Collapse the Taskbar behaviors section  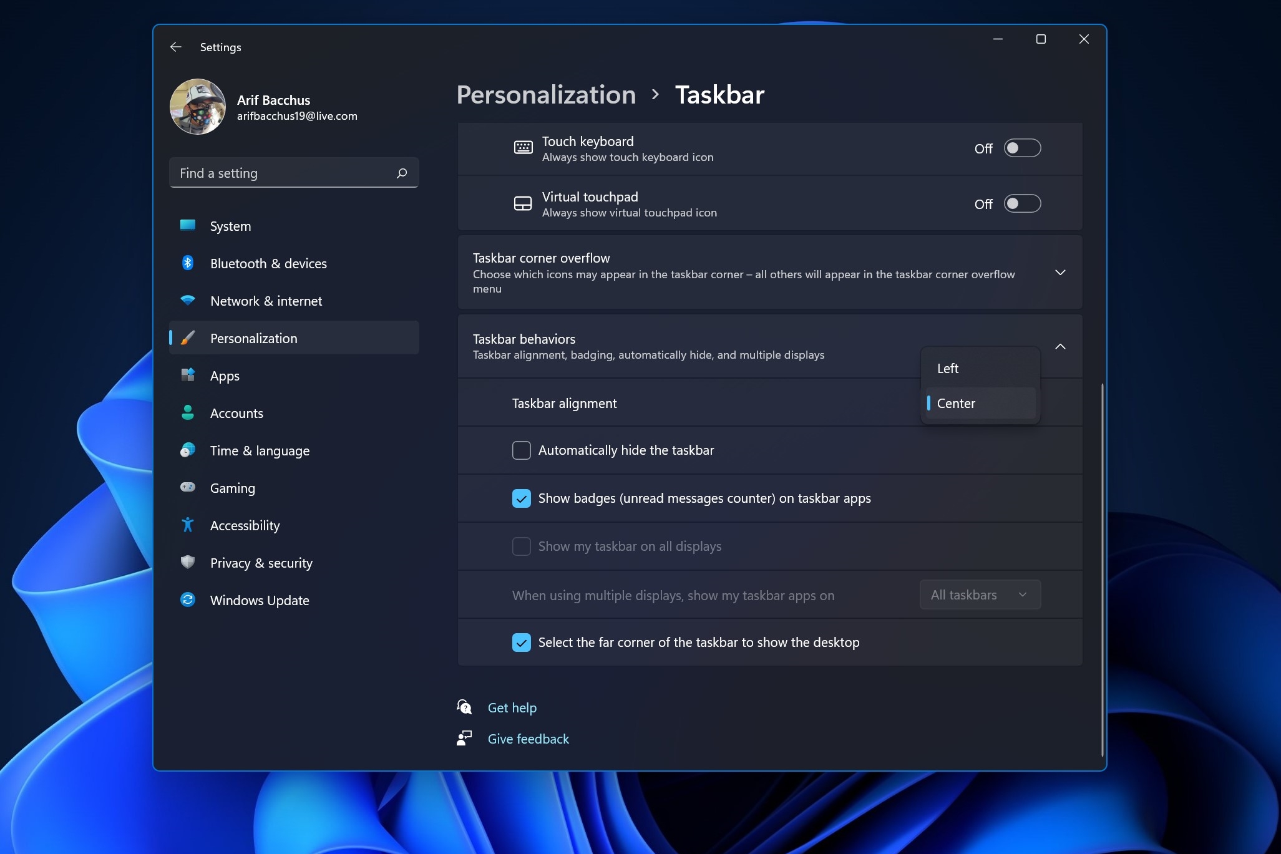tap(1060, 346)
